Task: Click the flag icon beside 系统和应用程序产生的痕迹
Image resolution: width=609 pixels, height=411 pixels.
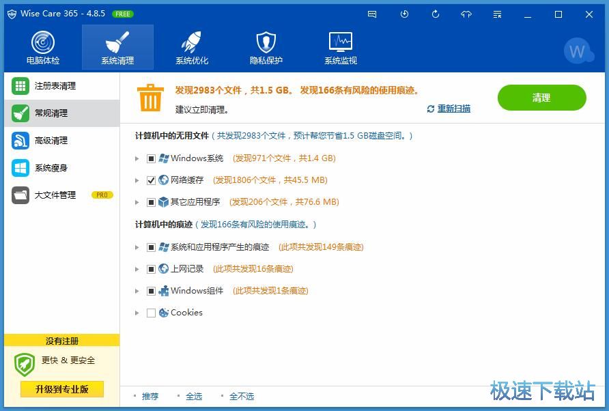Action: pyautogui.click(x=163, y=247)
